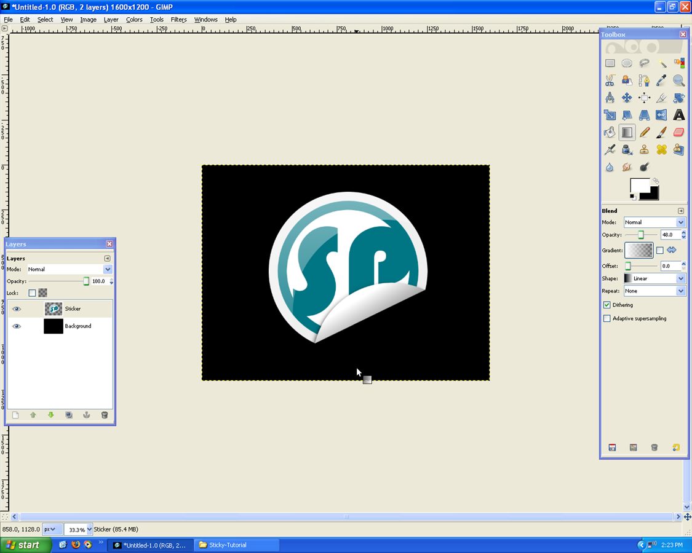Swap foreground and background colors

656,181
